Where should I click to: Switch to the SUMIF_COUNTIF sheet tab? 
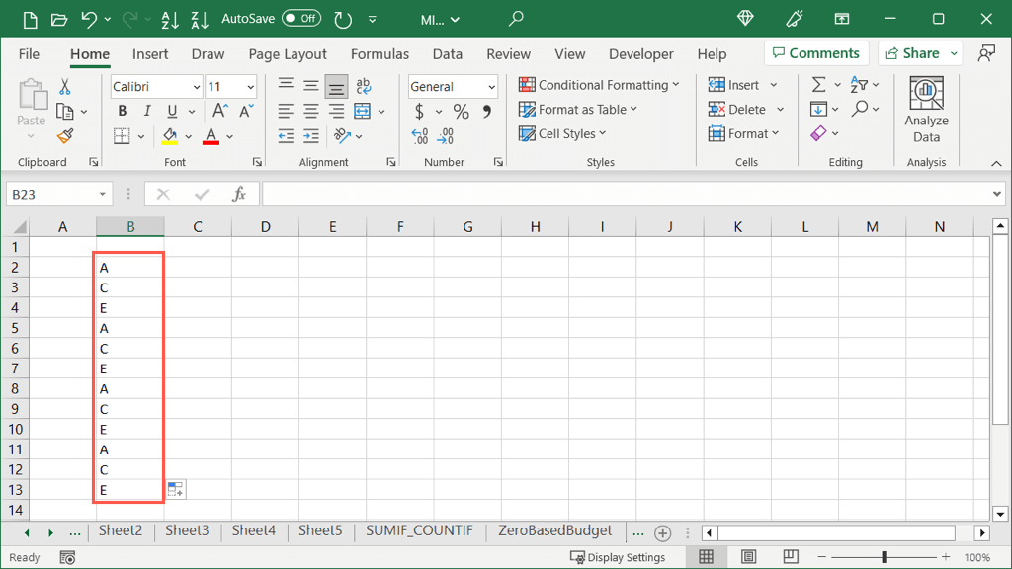tap(419, 531)
